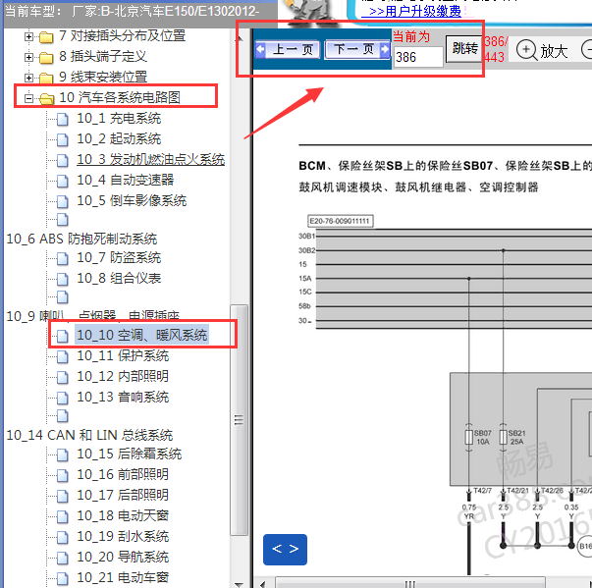Open 10_5 倒车影像系统 page
Viewport: 592px width, 588px height.
[x=132, y=200]
